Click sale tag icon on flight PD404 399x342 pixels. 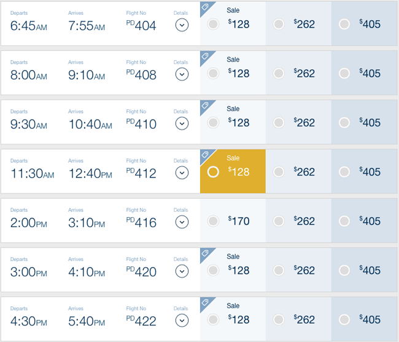[x=205, y=7]
